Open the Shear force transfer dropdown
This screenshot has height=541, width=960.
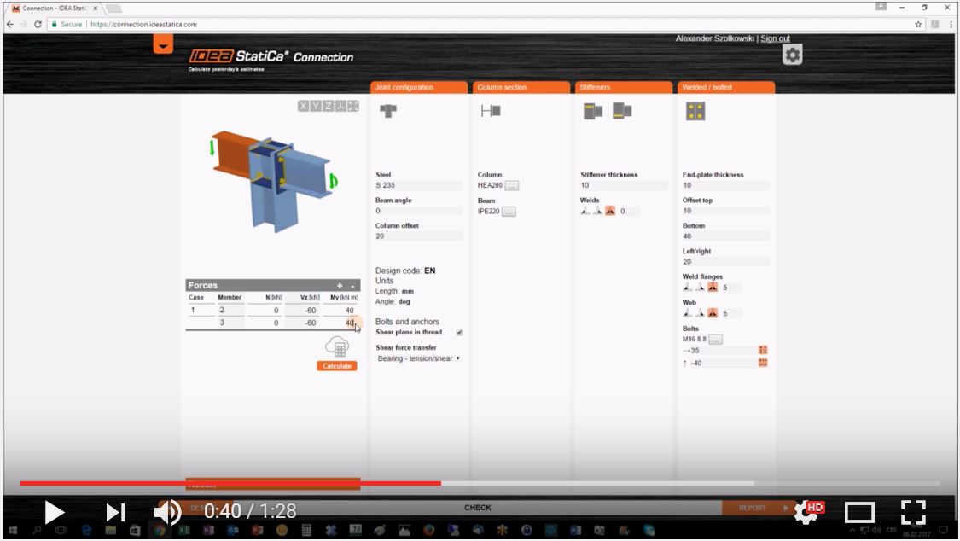[419, 358]
